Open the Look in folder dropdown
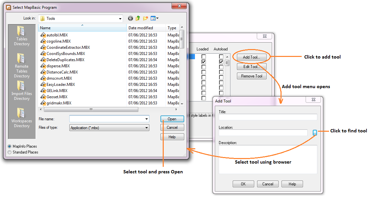This screenshot has height=200, width=372. click(120, 19)
